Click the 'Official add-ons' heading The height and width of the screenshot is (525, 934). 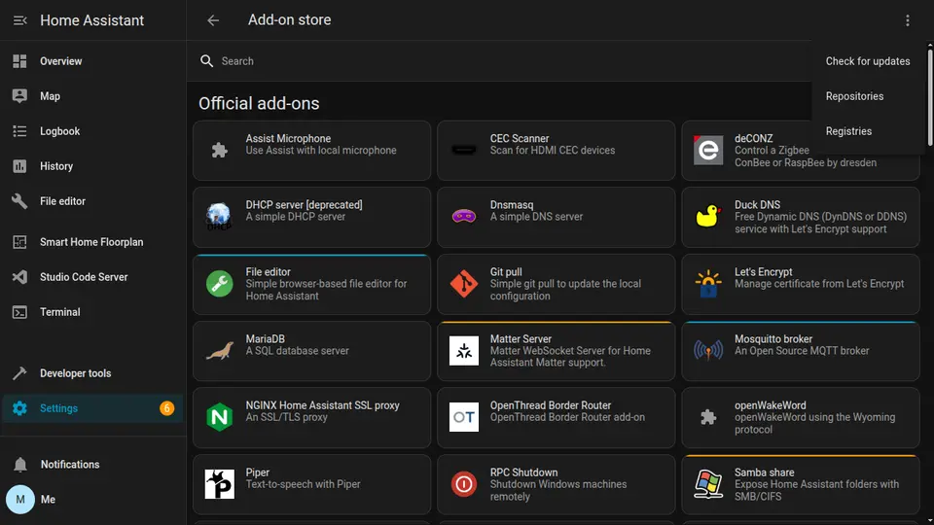259,104
